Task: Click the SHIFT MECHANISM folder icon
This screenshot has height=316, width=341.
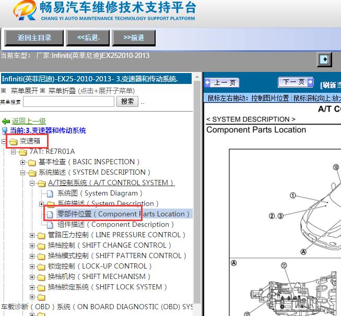Action: [41, 277]
